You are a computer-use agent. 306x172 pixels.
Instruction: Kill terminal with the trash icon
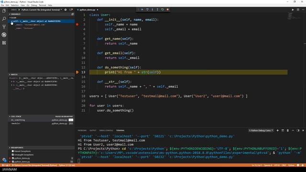[x=288, y=130]
